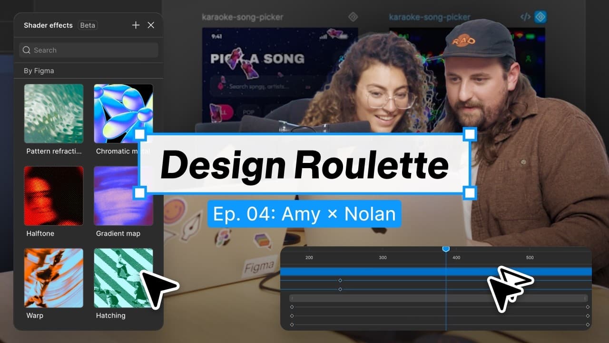Click the 400 mark on the timeline ruler
Image resolution: width=609 pixels, height=343 pixels.
[456, 258]
